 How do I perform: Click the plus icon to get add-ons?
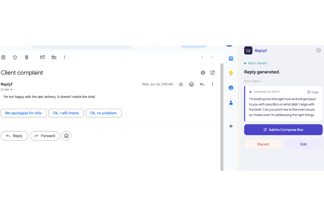[231, 126]
